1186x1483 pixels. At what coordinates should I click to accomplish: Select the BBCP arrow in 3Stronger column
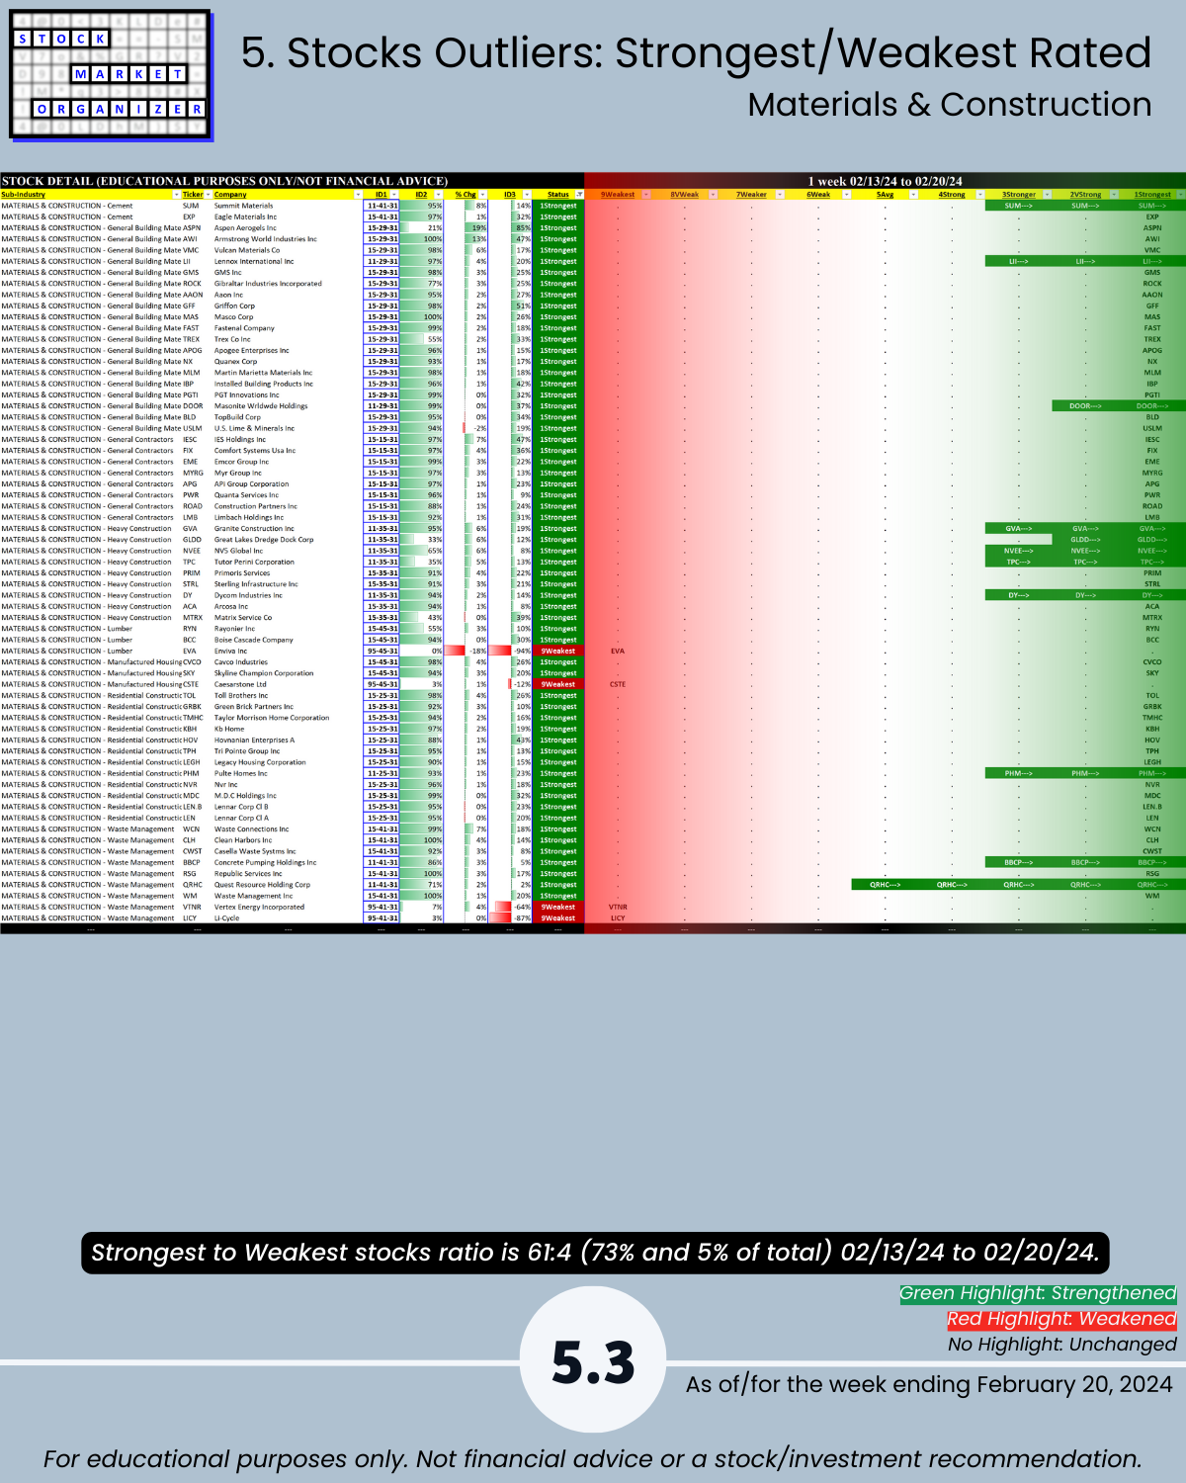[1018, 862]
